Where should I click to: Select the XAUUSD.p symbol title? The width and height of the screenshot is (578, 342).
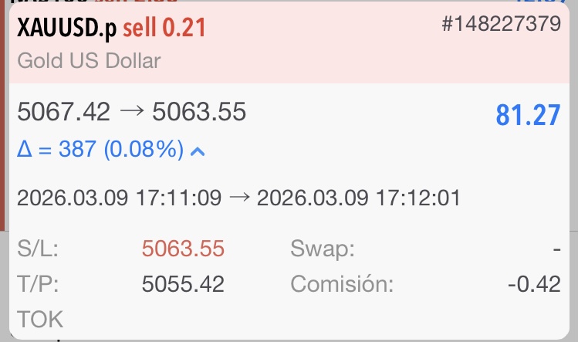pyautogui.click(x=67, y=28)
